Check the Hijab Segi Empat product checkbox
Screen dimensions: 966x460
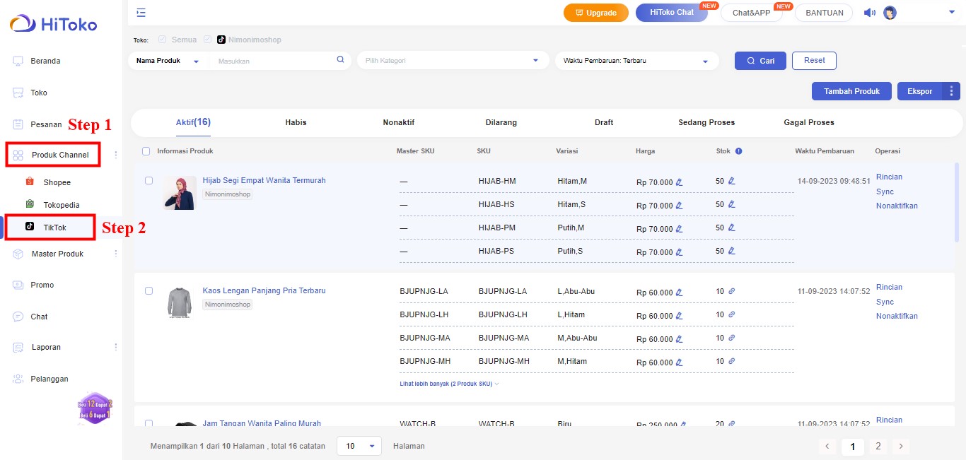tap(149, 181)
